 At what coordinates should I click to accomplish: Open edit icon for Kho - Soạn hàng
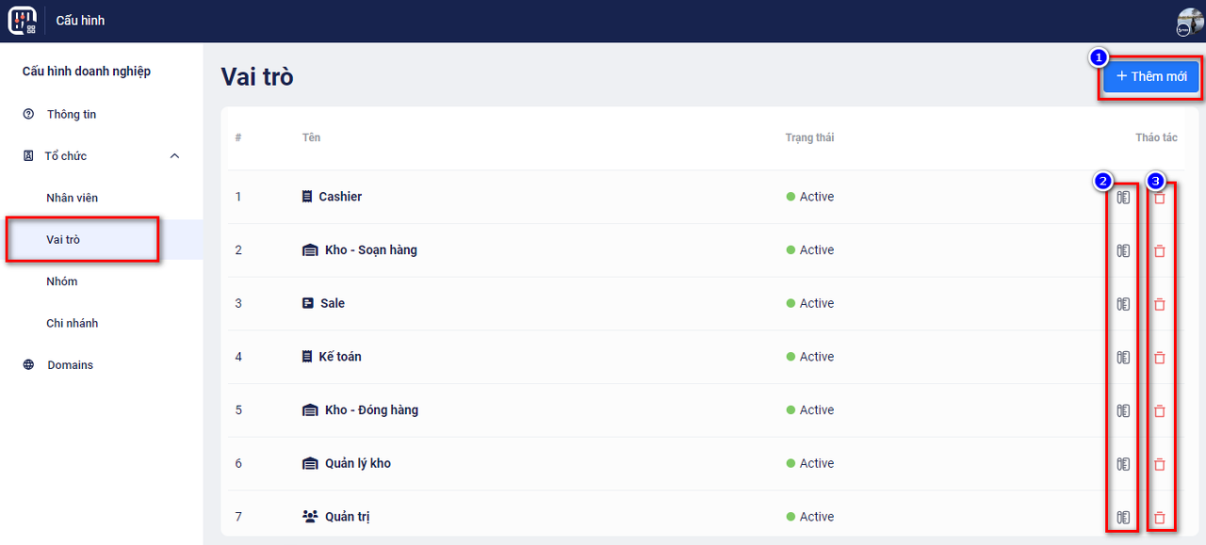pyautogui.click(x=1123, y=251)
